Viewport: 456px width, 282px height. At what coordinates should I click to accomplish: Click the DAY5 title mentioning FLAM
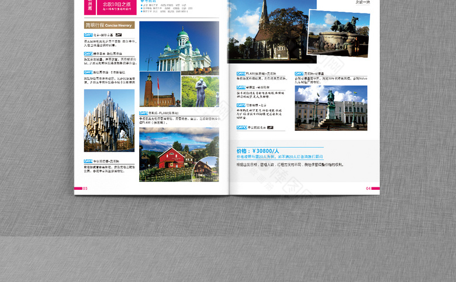[x=164, y=113]
